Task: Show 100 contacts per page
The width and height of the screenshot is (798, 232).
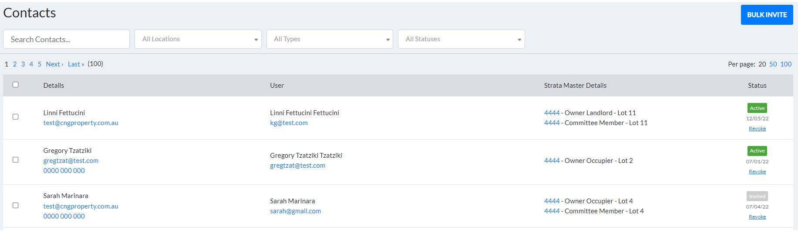Action: point(786,64)
